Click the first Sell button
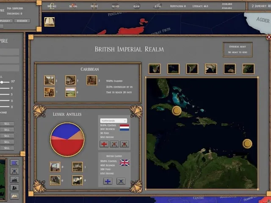 click(x=7, y=124)
